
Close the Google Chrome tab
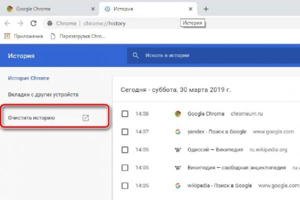[91, 9]
